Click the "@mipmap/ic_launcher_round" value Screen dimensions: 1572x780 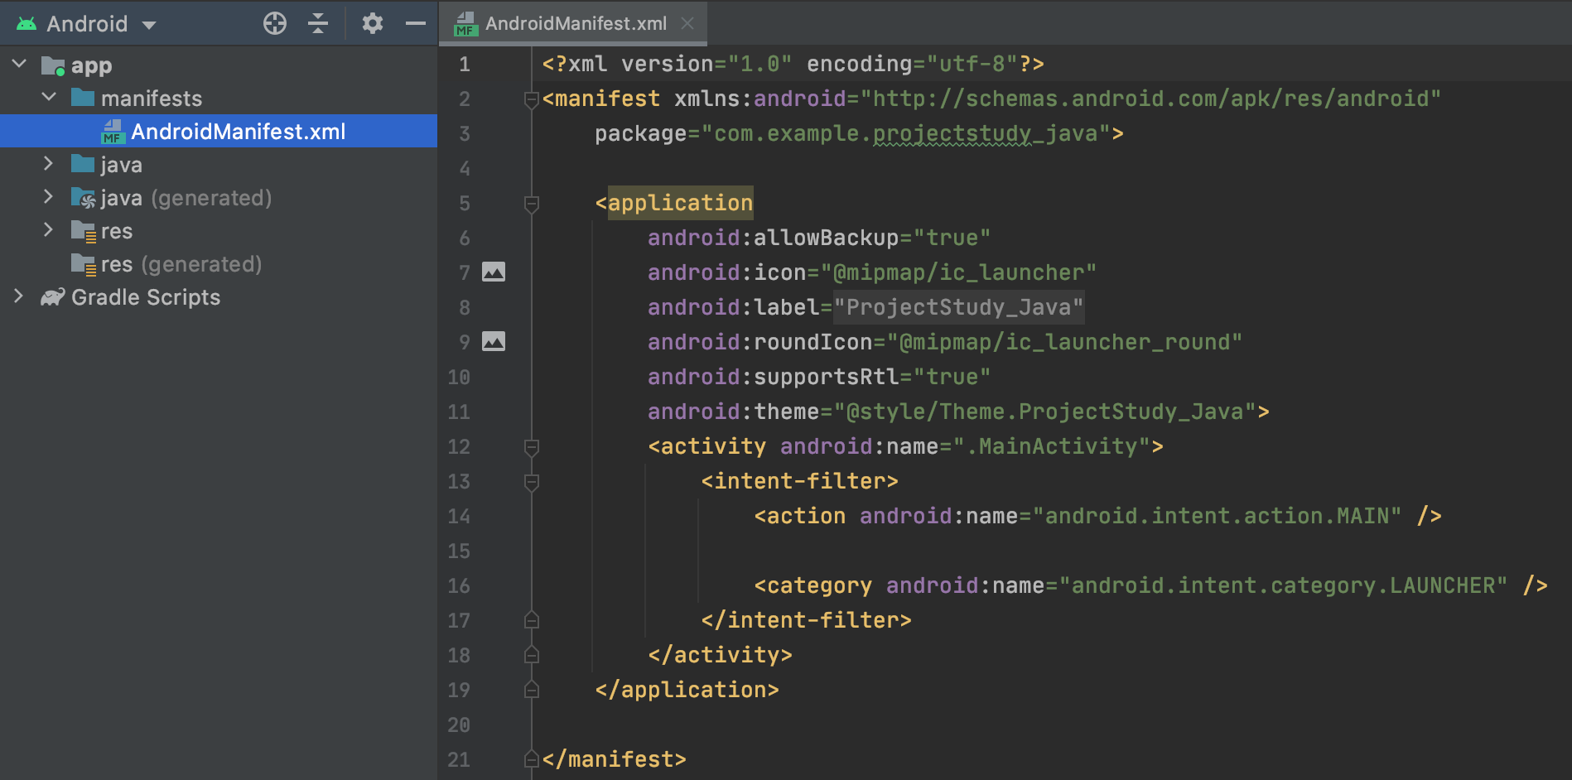[1064, 342]
